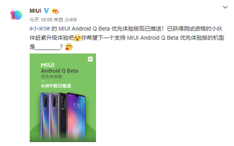The width and height of the screenshot is (234, 146).
Task: Open the #小米9# hashtag link
Action: click(40, 29)
